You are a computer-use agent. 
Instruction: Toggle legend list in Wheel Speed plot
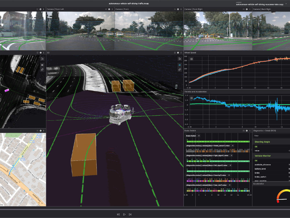(x=191, y=59)
